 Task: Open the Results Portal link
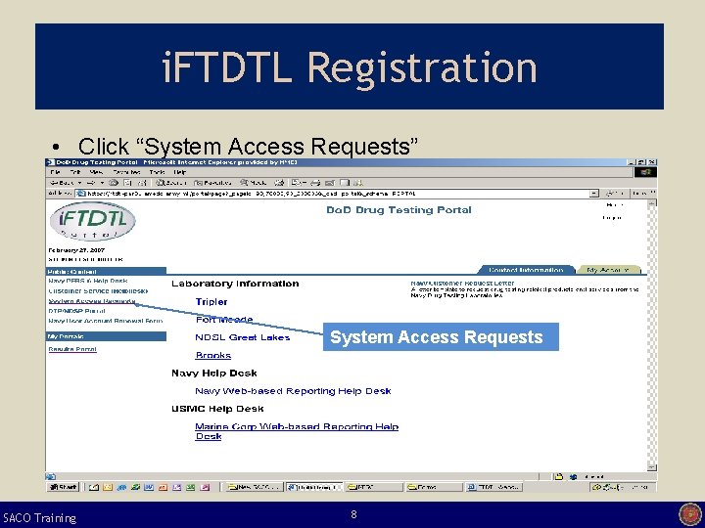pyautogui.click(x=72, y=349)
